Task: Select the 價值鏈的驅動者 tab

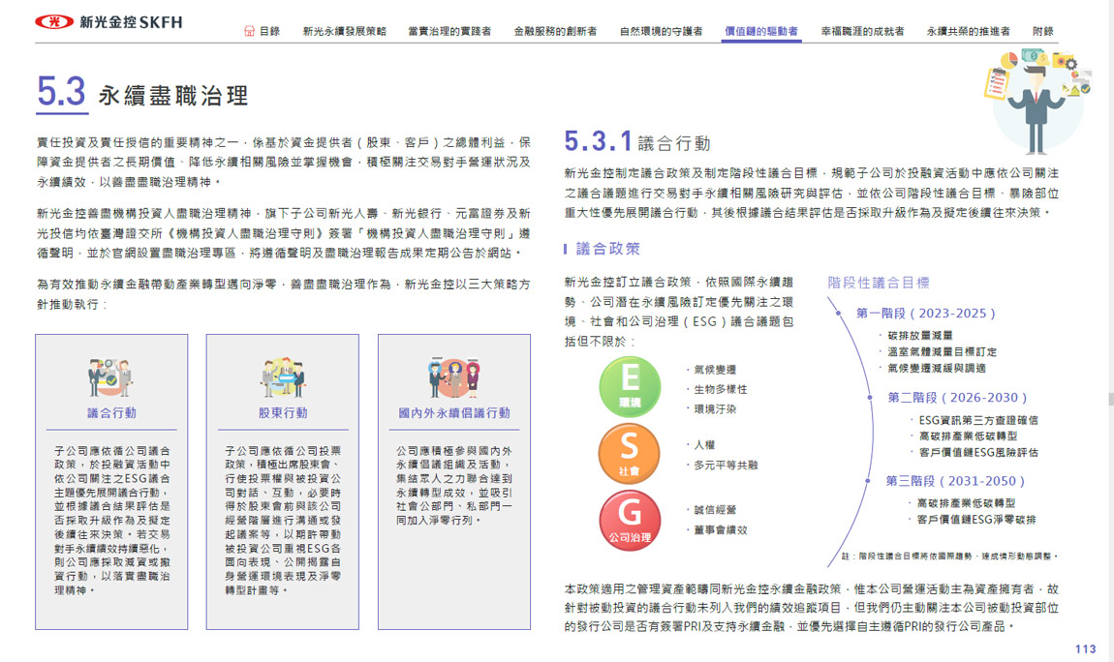Action: pyautogui.click(x=761, y=31)
